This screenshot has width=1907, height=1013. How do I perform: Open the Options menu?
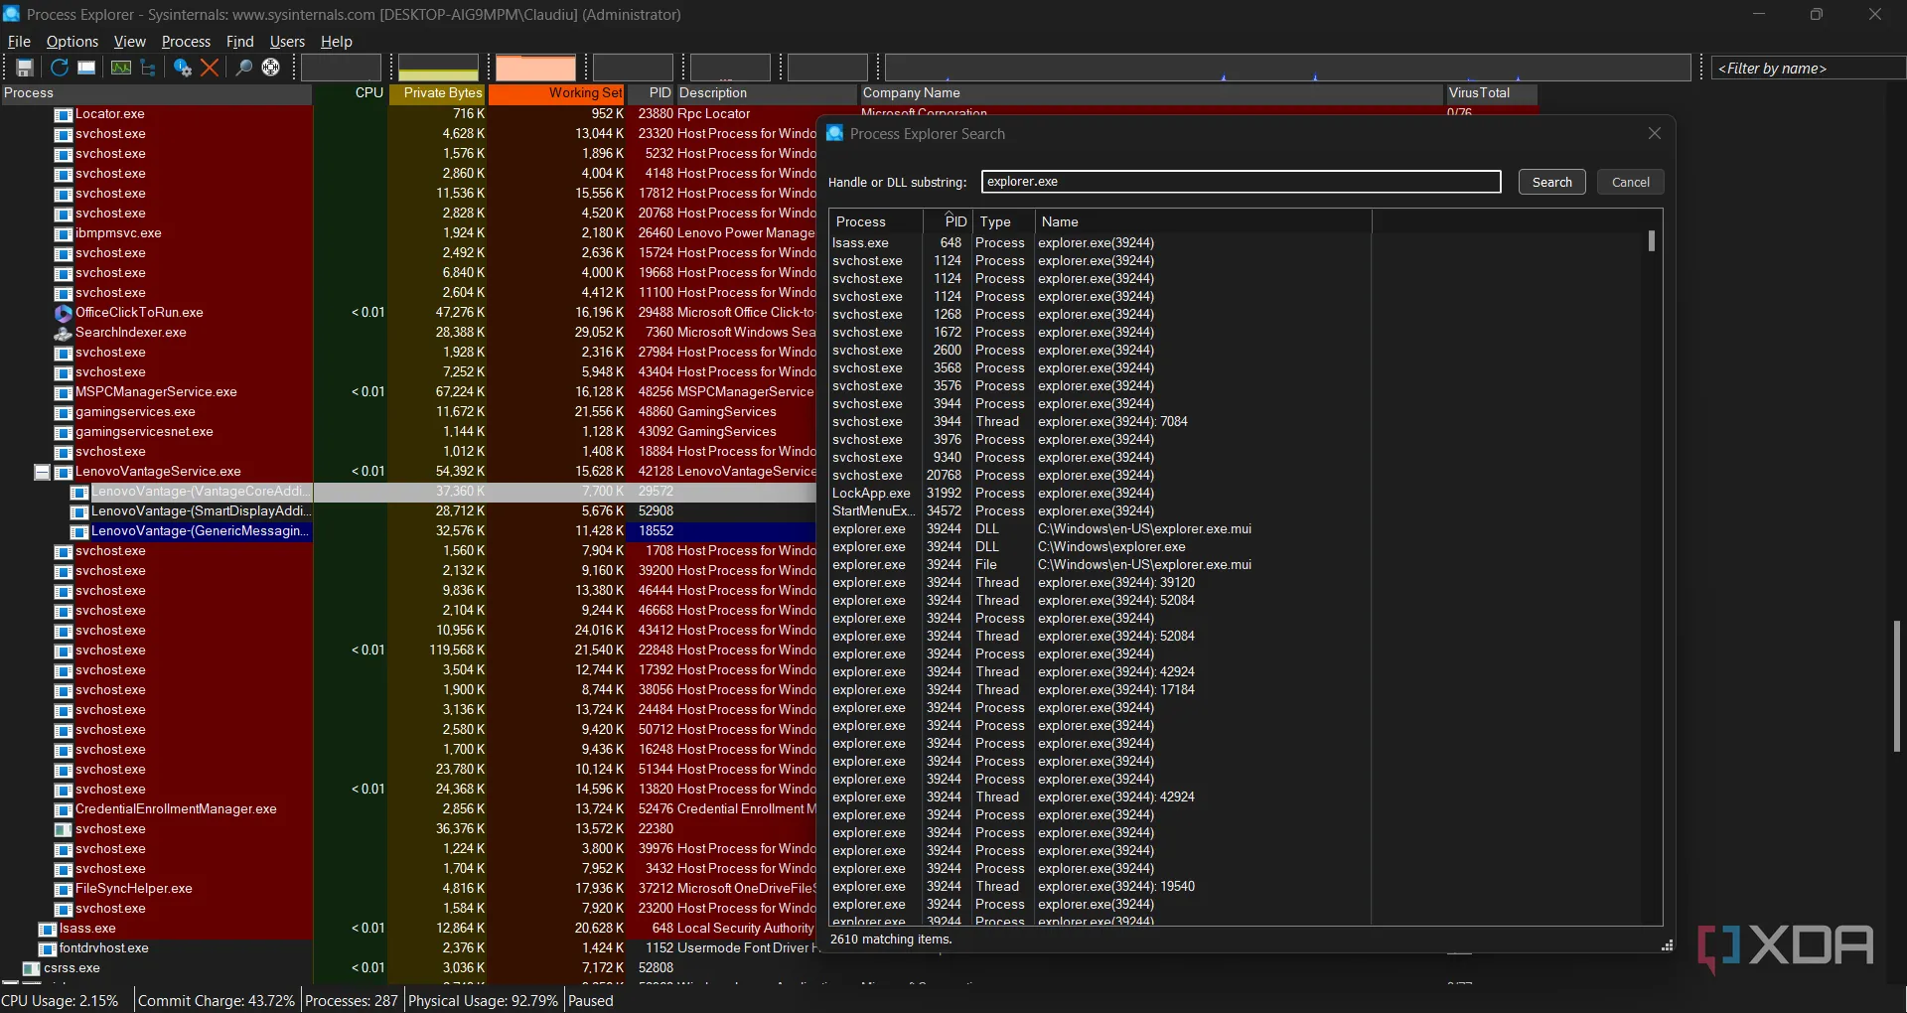point(73,42)
